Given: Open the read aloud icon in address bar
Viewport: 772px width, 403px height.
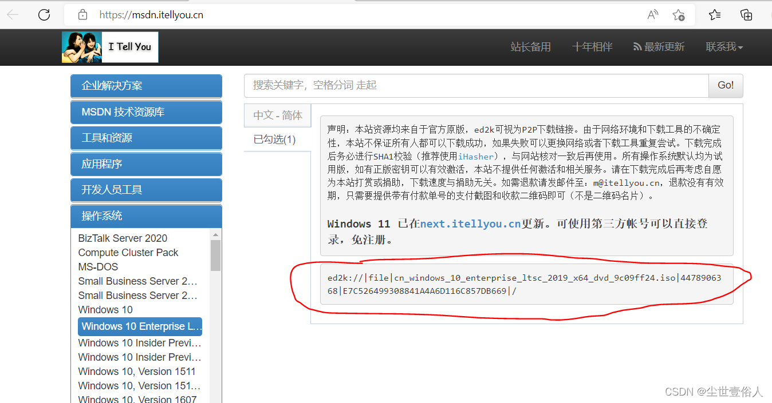Looking at the screenshot, I should point(652,15).
